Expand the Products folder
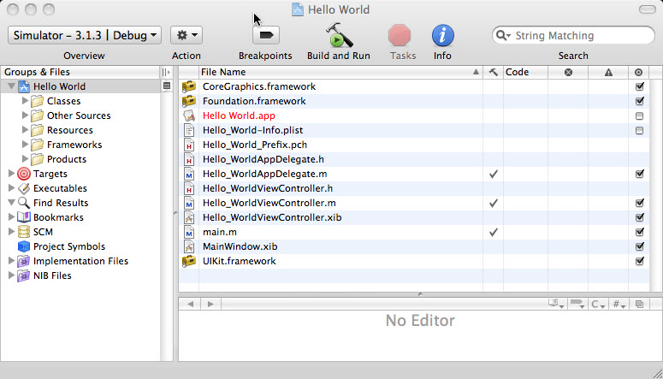This screenshot has width=663, height=379. point(25,159)
